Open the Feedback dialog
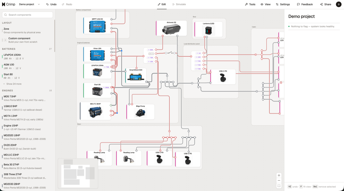 (305, 4)
